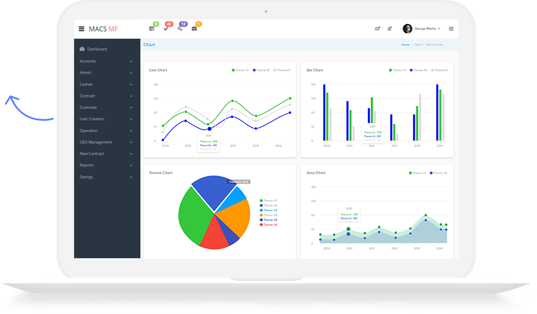537x314 pixels.
Task: Click the briefcase icon with badge 1
Action: 194,28
